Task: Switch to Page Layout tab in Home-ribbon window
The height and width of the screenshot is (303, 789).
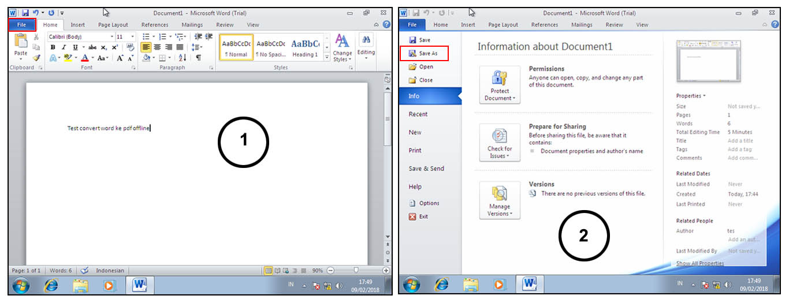Action: (113, 25)
